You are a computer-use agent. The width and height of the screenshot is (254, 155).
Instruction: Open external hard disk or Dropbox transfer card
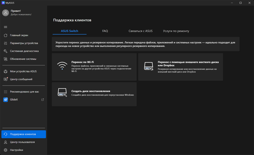pos(181,67)
